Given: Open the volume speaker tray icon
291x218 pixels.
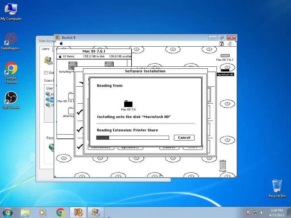Looking at the screenshot, I should [x=262, y=213].
